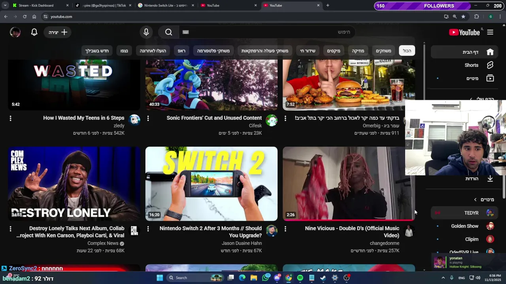Click the voice search microphone button
The height and width of the screenshot is (284, 506).
pos(146,32)
